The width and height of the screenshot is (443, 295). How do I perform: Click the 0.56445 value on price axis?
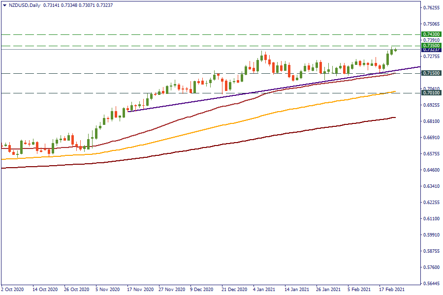431,284
